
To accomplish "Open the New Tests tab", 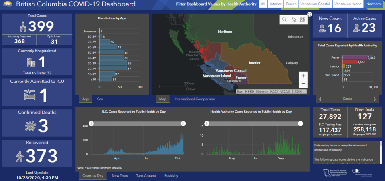I will click(x=120, y=176).
